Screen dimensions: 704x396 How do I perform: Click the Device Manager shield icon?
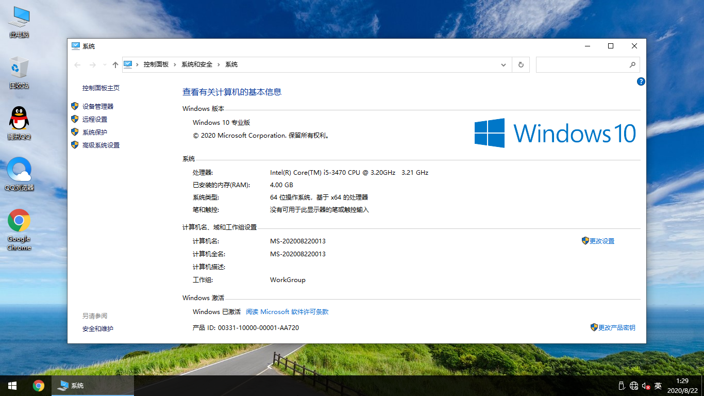[x=75, y=106]
